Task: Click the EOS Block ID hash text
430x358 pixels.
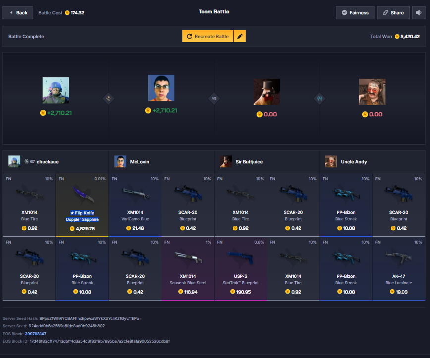Action: pyautogui.click(x=100, y=341)
